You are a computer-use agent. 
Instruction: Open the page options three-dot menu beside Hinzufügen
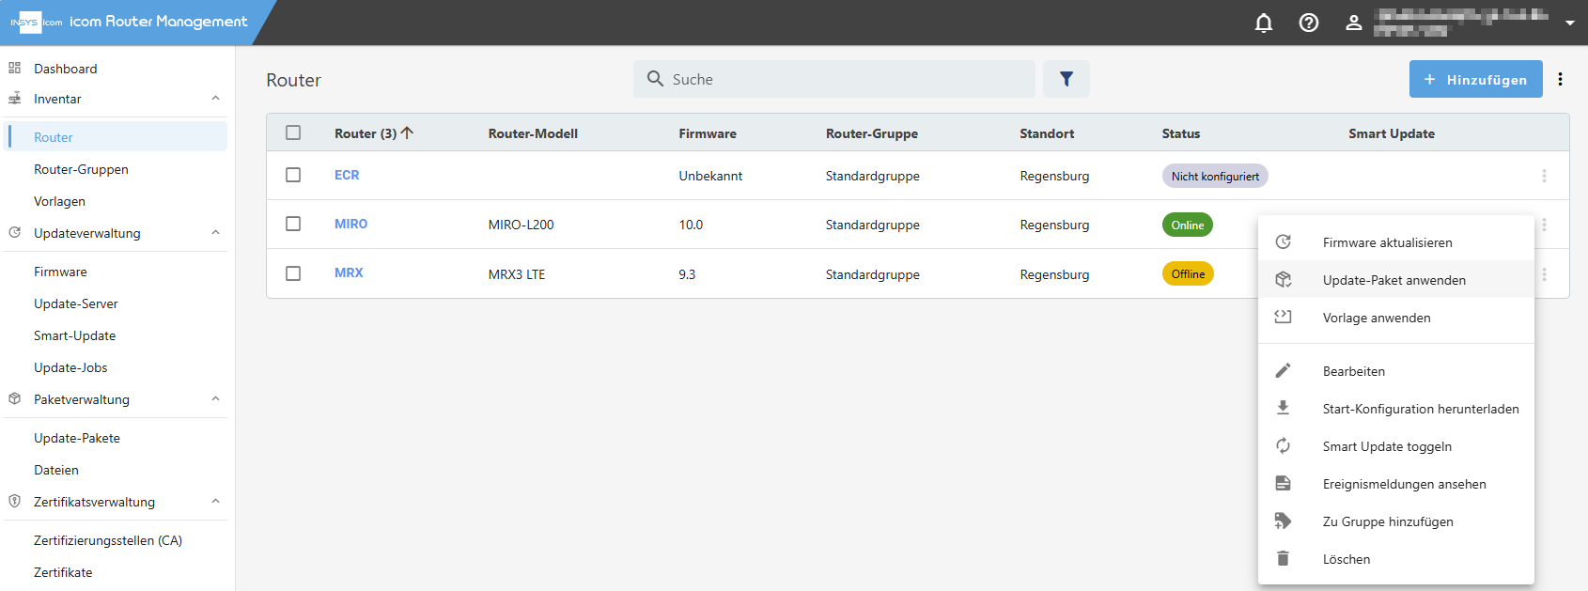pyautogui.click(x=1560, y=79)
